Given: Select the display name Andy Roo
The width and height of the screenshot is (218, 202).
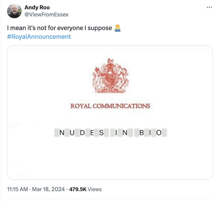Looking at the screenshot, I should 37,7.
